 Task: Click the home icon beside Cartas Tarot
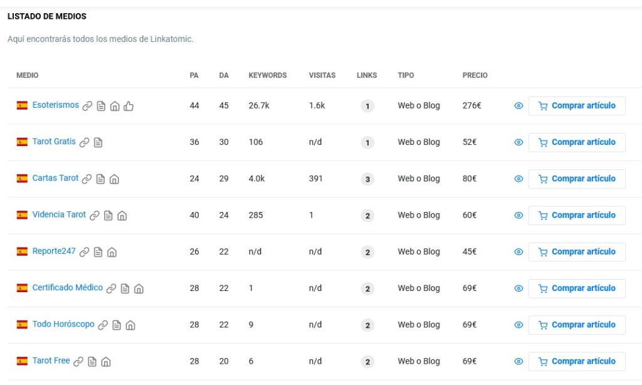pos(114,179)
